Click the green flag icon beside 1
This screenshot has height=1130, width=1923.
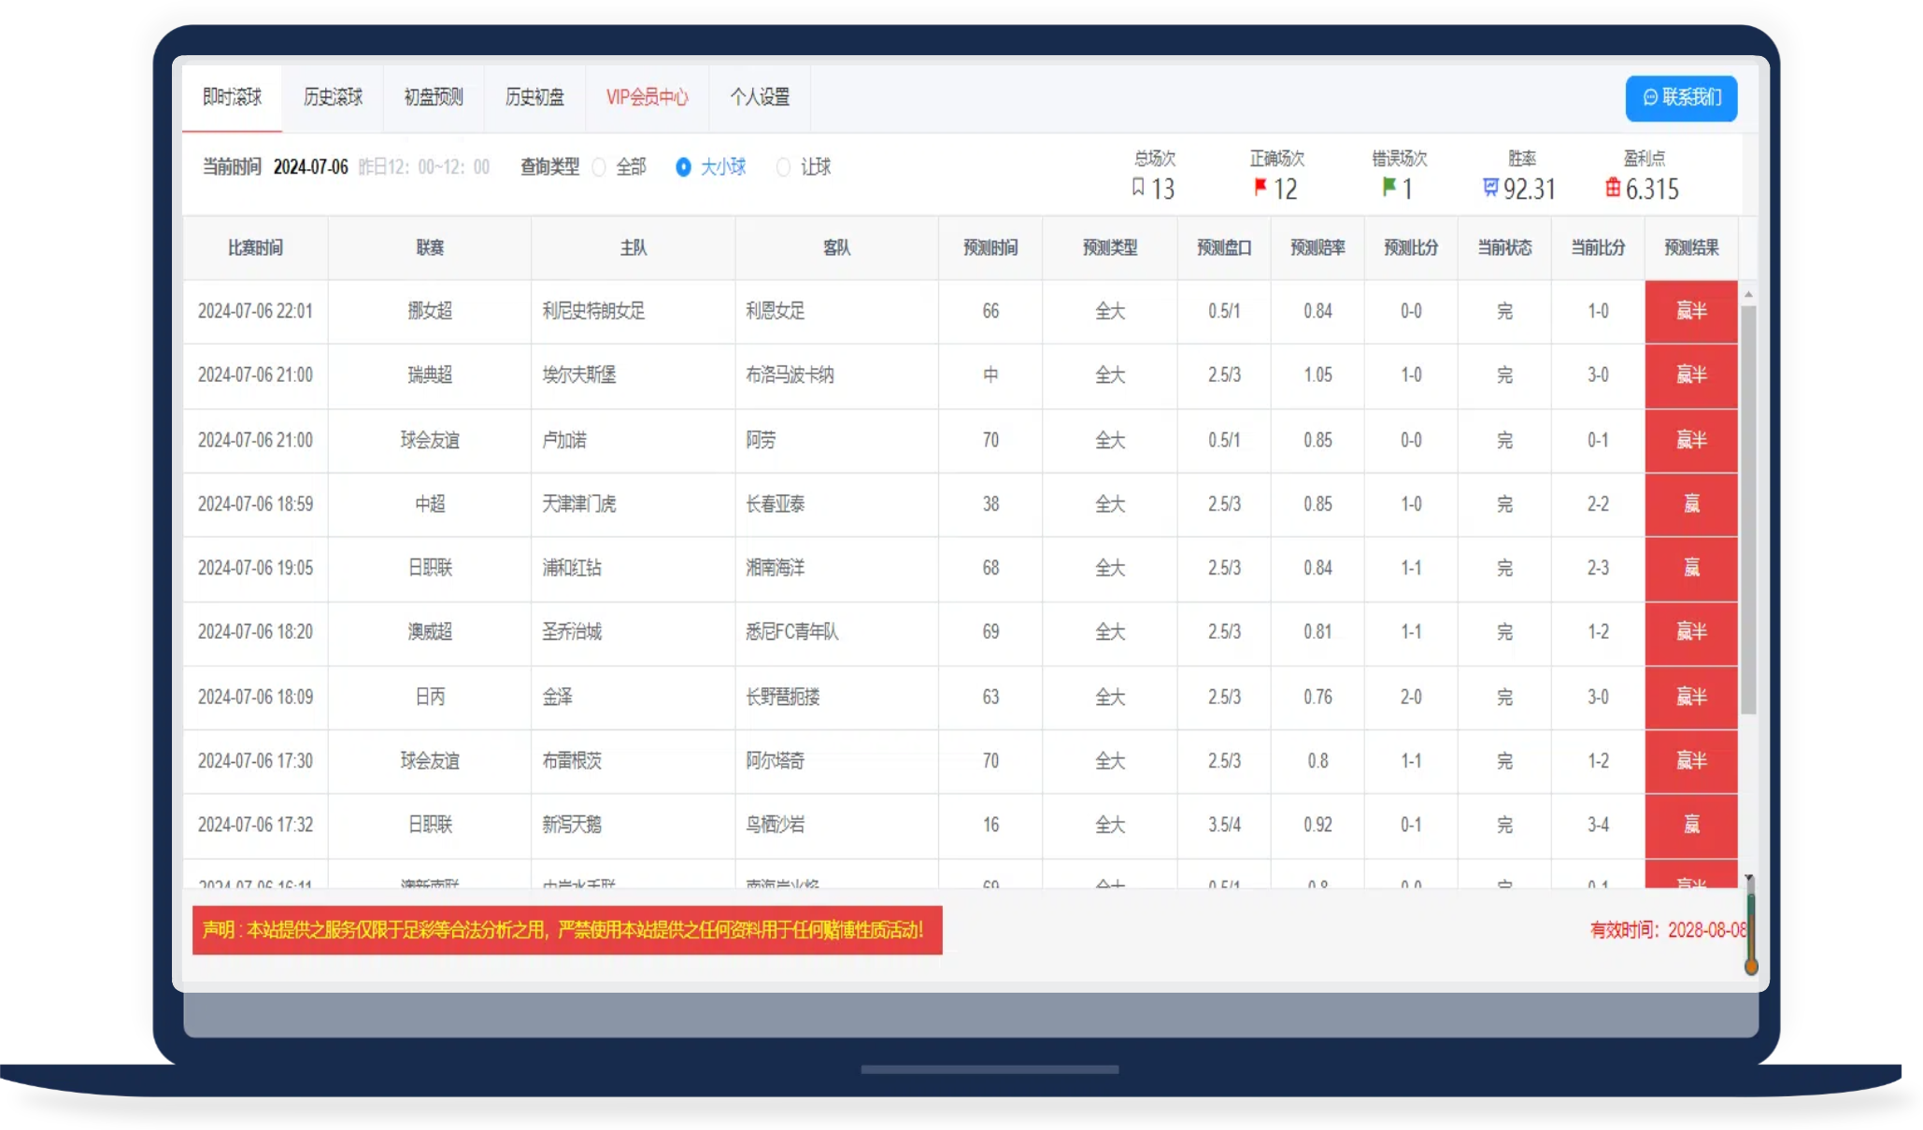tap(1389, 188)
